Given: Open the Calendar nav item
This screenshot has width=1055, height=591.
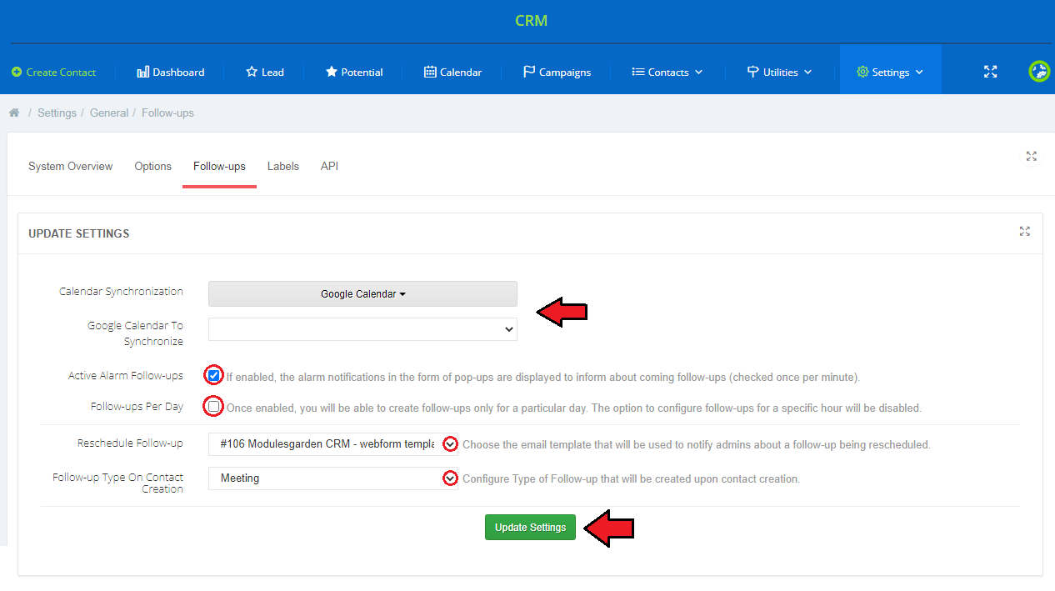Looking at the screenshot, I should 452,73.
